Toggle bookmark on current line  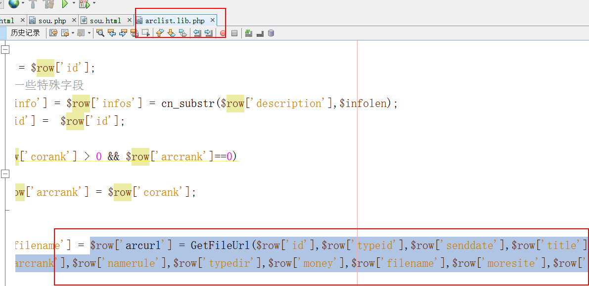coord(183,33)
